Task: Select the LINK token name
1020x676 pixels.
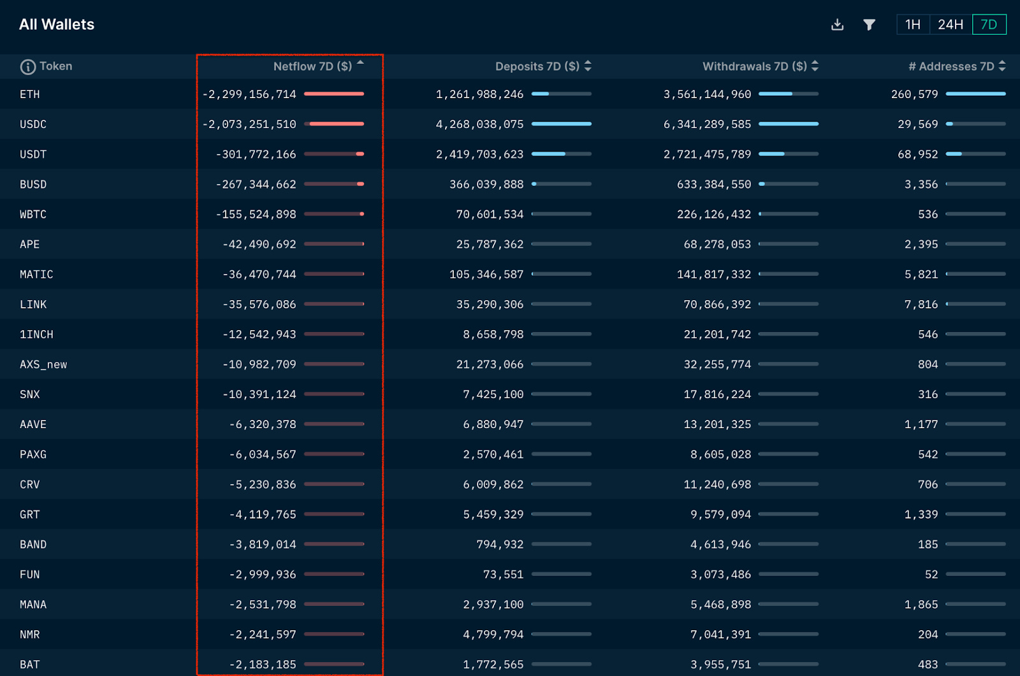Action: pos(33,305)
